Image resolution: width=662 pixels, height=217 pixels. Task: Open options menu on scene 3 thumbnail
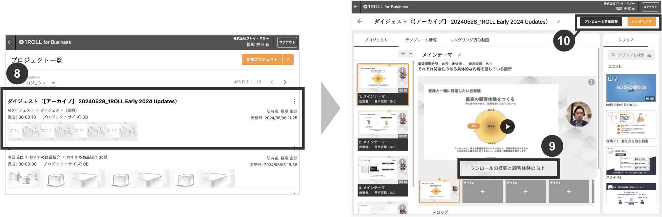pos(403,162)
